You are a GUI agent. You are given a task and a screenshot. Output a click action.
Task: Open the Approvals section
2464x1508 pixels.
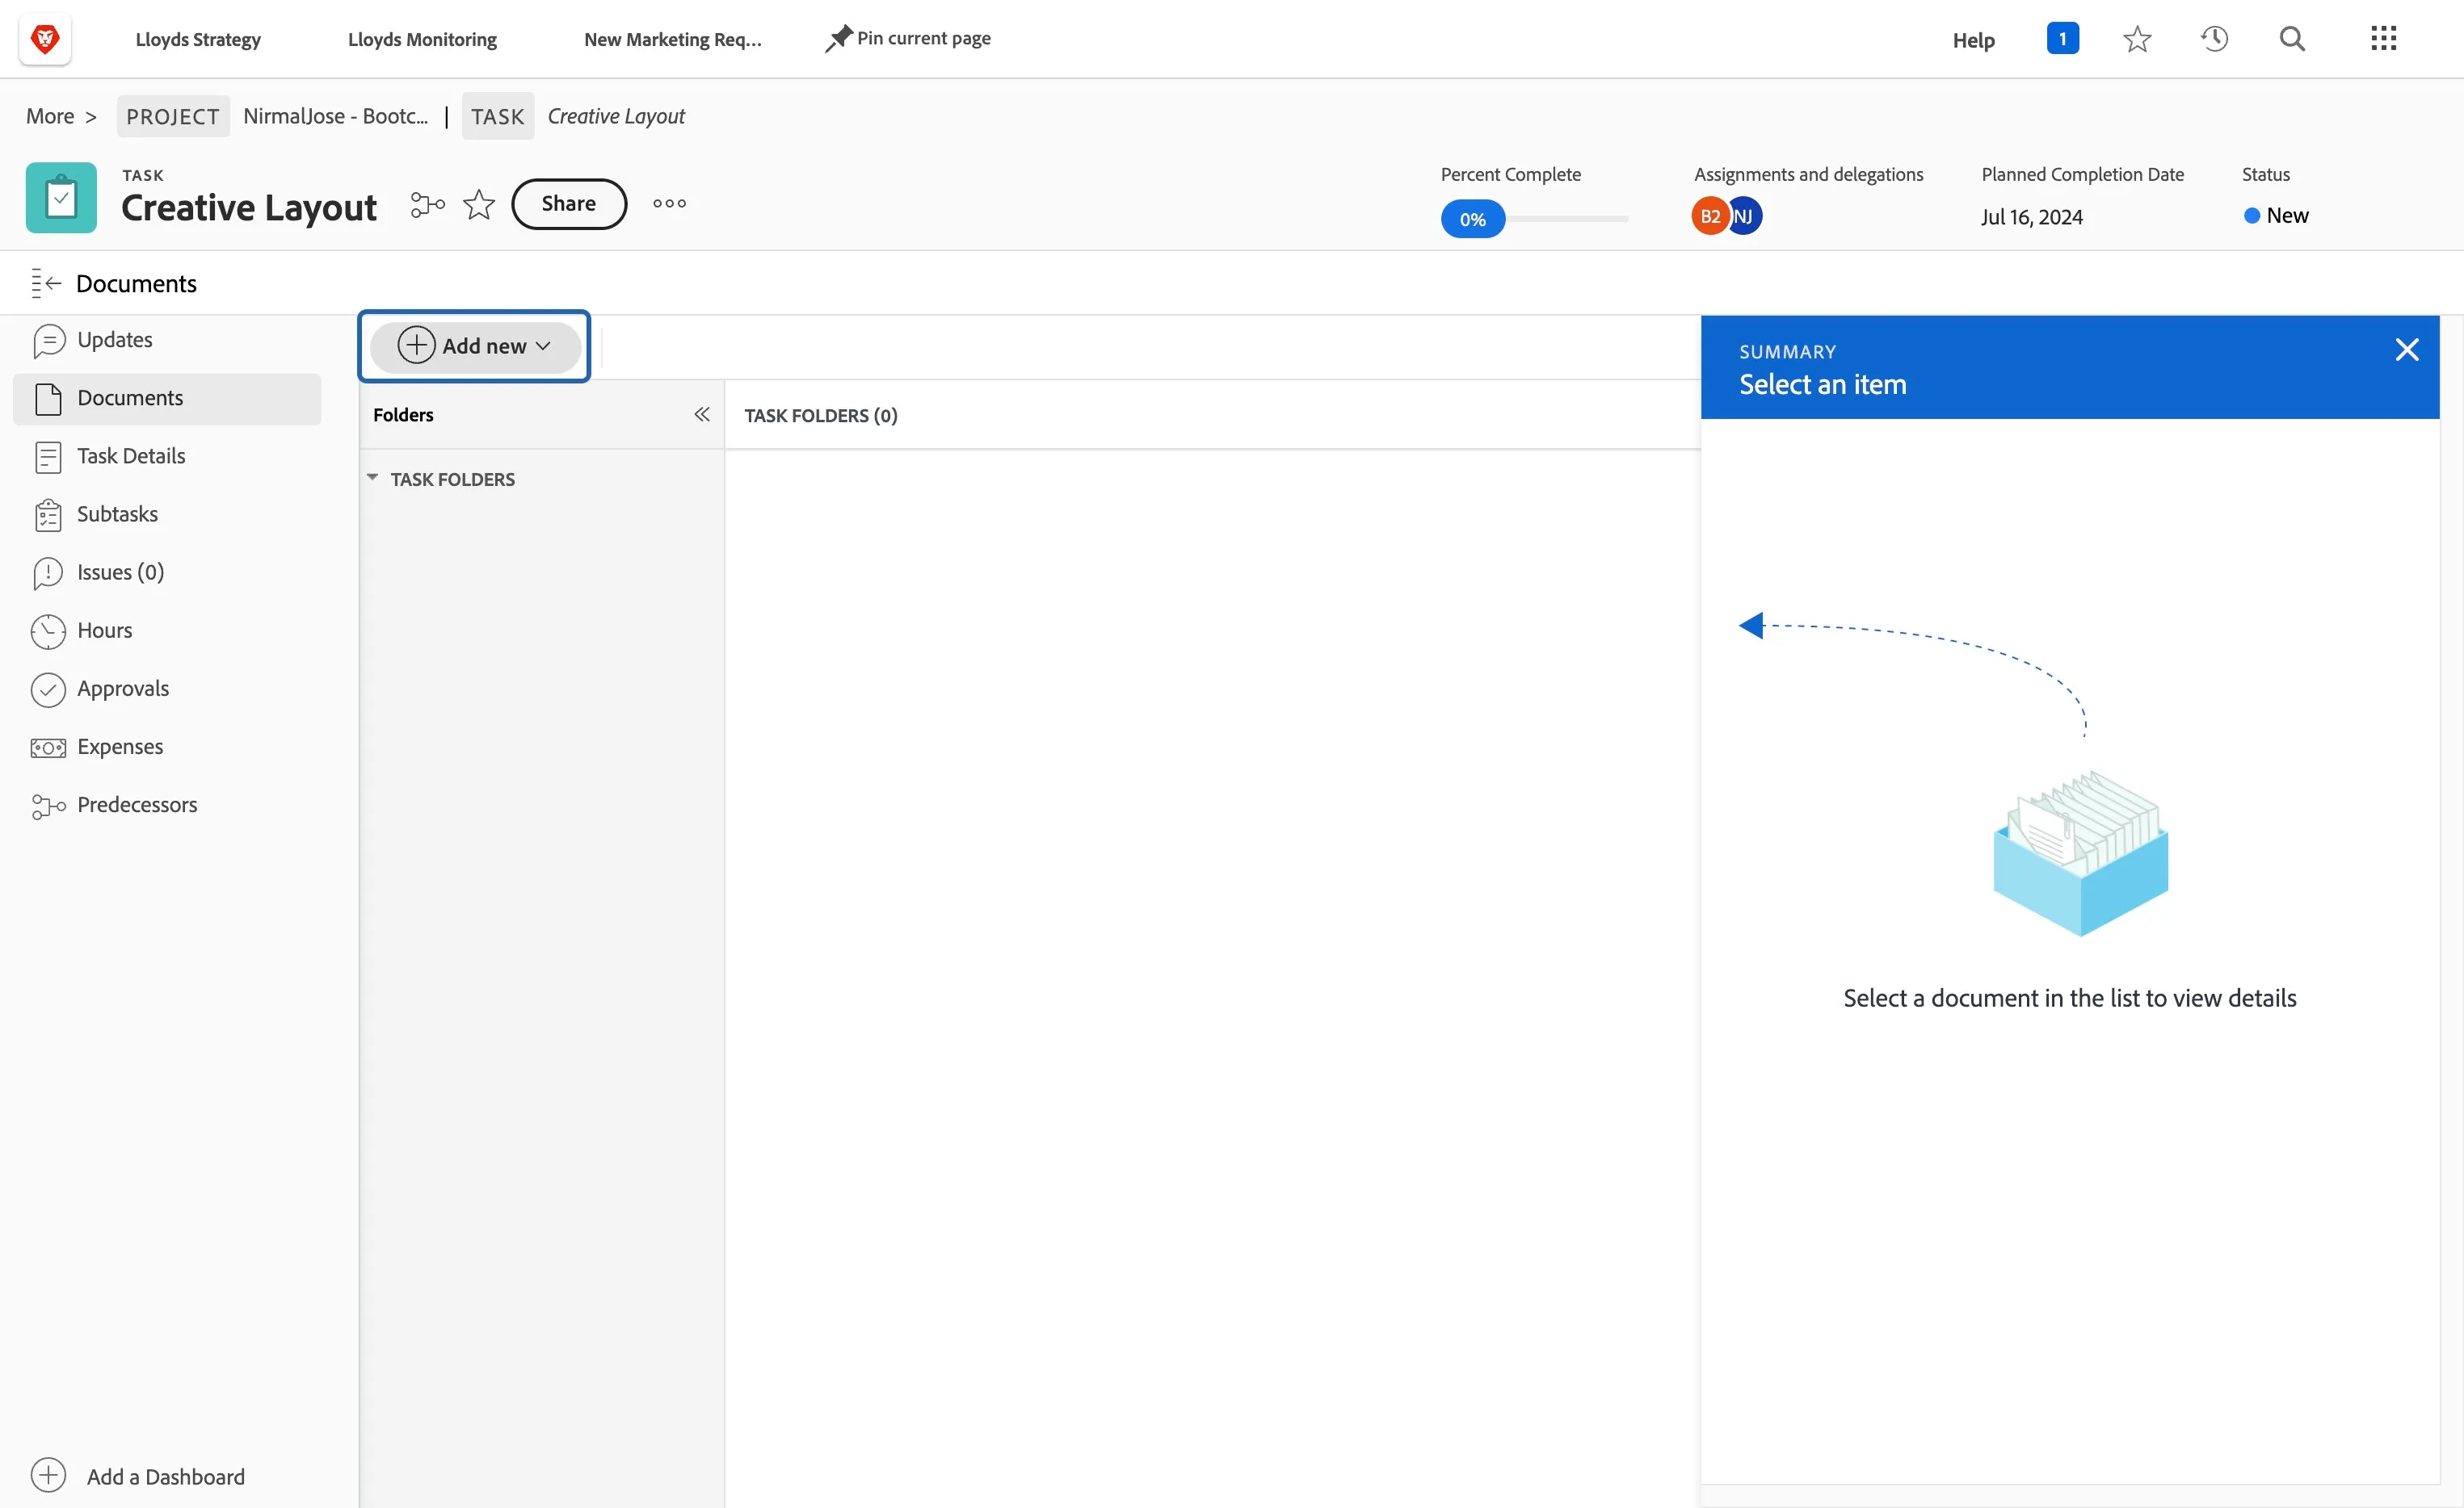click(167, 689)
